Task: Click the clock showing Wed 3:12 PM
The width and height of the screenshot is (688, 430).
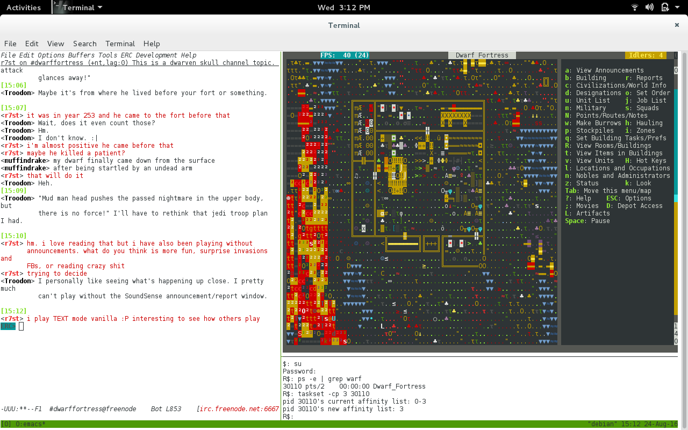Action: point(343,8)
